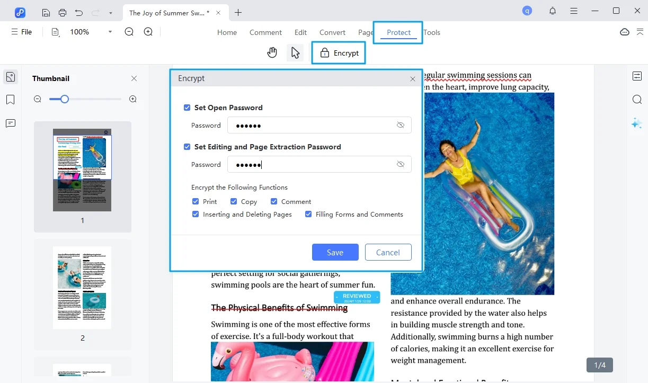The height and width of the screenshot is (383, 648).
Task: Close the Encrypt dialog
Action: point(413,79)
